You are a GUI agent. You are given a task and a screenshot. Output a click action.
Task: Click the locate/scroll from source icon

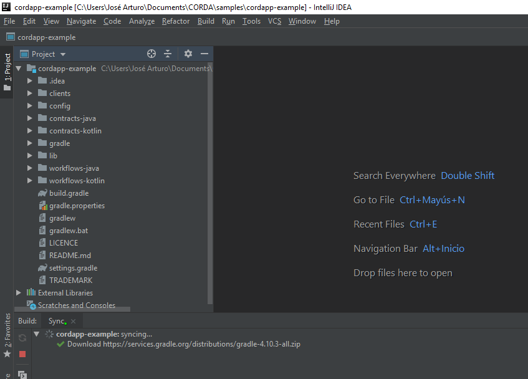pyautogui.click(x=151, y=54)
